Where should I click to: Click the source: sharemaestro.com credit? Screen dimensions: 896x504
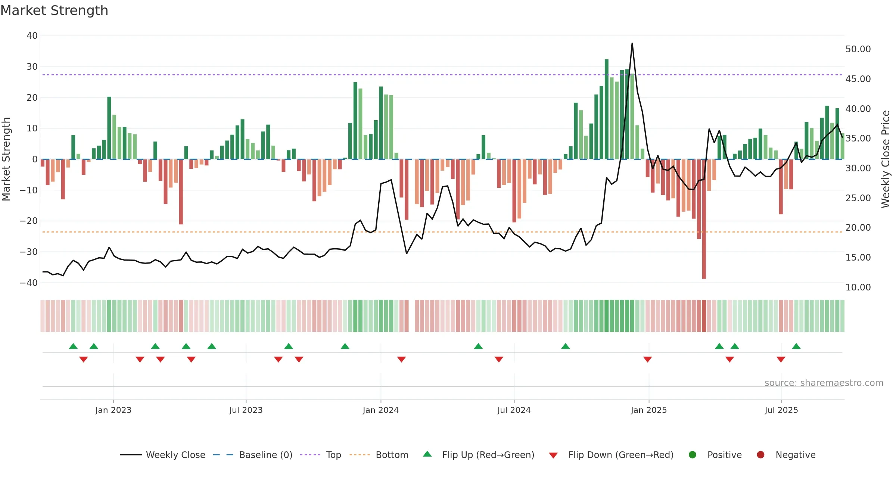click(x=824, y=383)
